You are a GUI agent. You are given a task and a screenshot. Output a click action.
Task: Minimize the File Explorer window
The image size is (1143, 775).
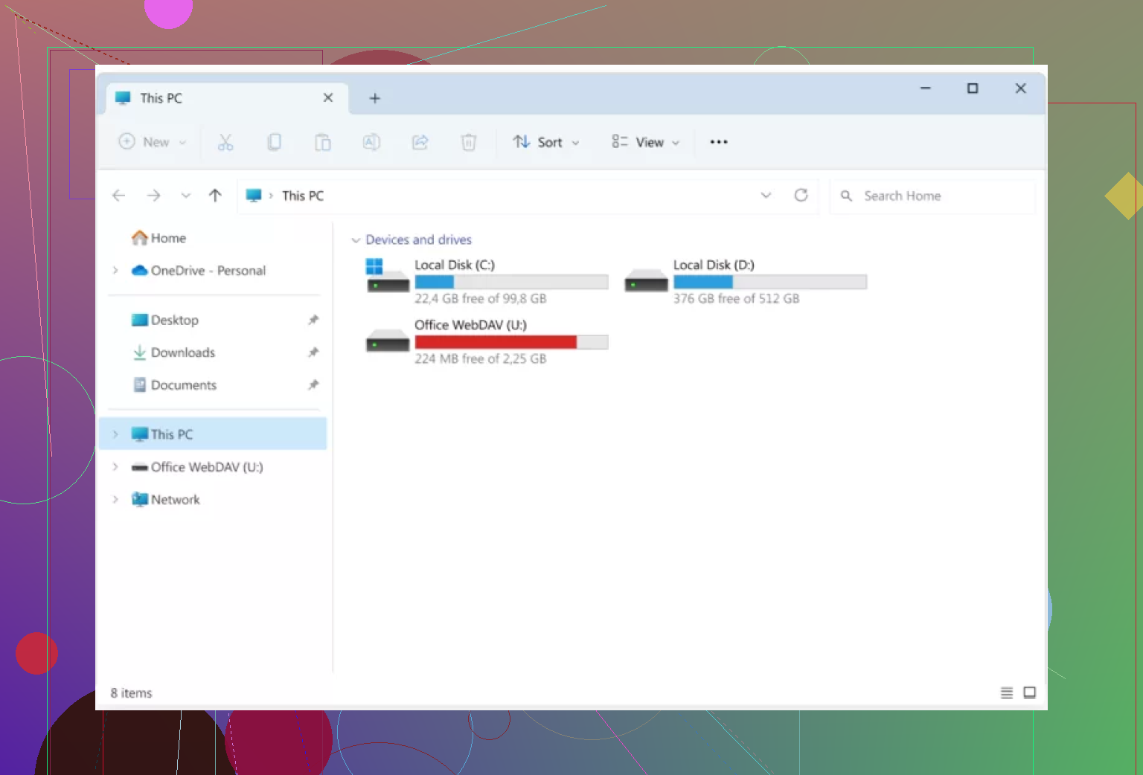click(926, 89)
